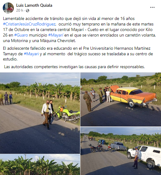161x175 pixels.
Task: View the banana plantation photo at bottom
Action: click(40, 165)
